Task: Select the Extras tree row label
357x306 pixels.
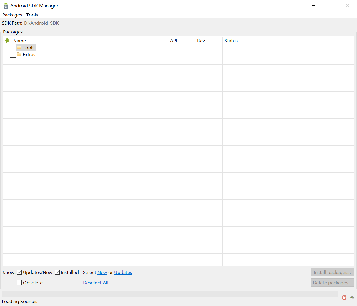Action: point(29,54)
